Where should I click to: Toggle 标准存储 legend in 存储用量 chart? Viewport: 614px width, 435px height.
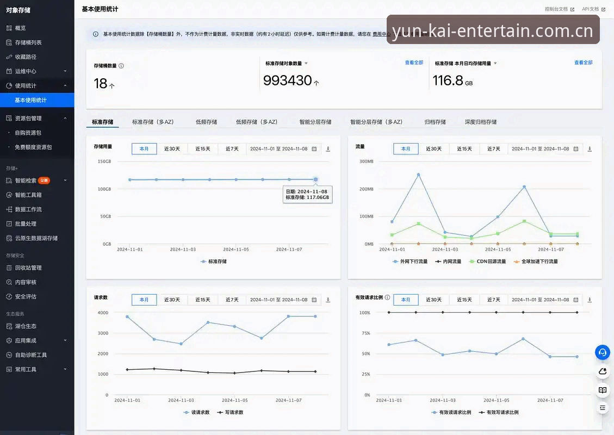[x=213, y=262]
